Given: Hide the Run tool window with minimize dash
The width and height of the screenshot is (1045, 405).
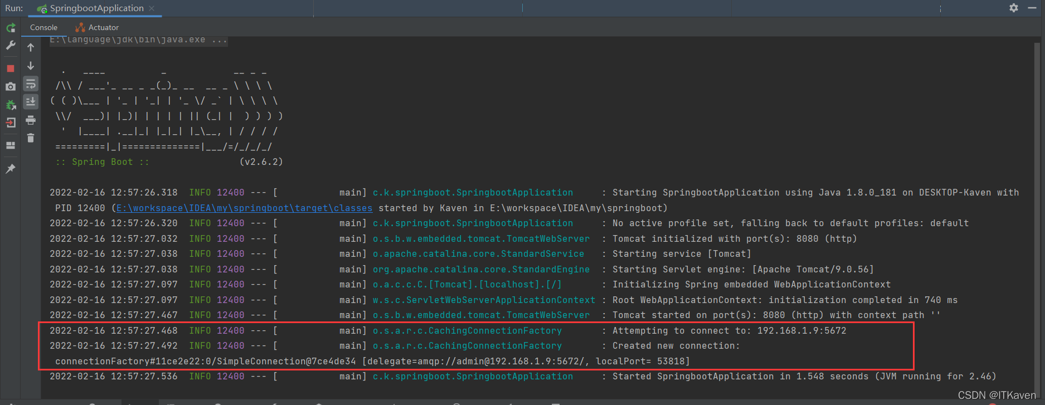Looking at the screenshot, I should 1032,8.
